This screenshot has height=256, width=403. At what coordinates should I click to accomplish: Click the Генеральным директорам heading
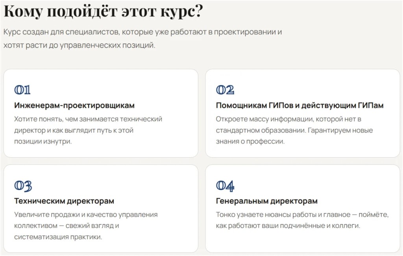click(x=266, y=201)
